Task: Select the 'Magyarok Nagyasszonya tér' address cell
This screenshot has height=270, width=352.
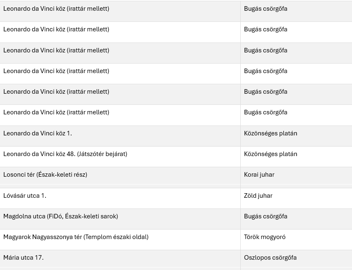Action: pos(76,237)
